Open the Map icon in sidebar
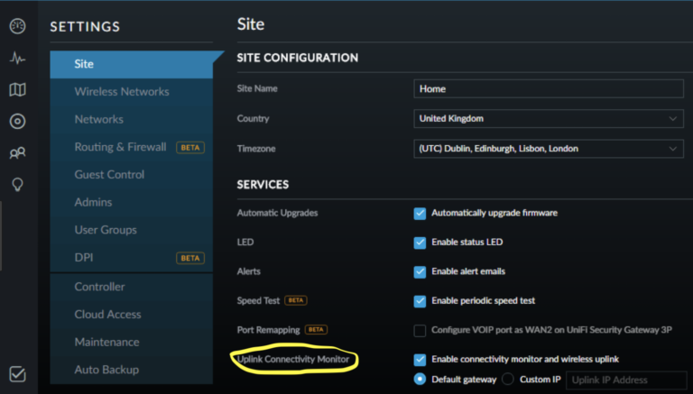The width and height of the screenshot is (693, 394). pyautogui.click(x=18, y=89)
